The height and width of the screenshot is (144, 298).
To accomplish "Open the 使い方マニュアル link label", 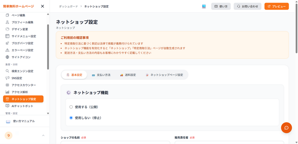I will point(24,121).
